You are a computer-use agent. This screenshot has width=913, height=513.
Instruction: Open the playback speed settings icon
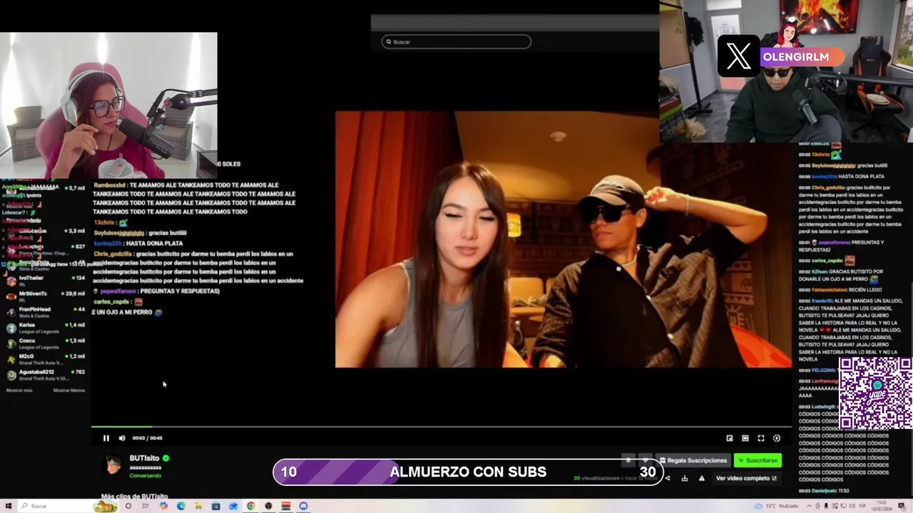pos(777,438)
